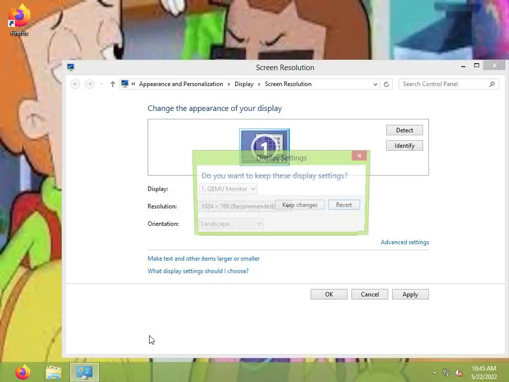Open the Firefox desktop shortcut icon
The height and width of the screenshot is (382, 509).
19,19
